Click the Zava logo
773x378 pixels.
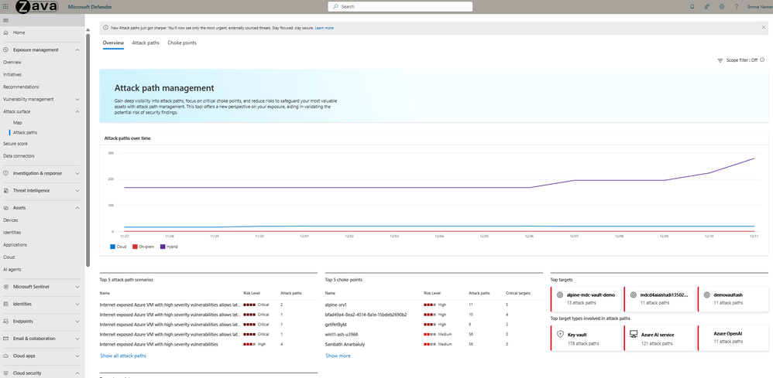coord(37,7)
